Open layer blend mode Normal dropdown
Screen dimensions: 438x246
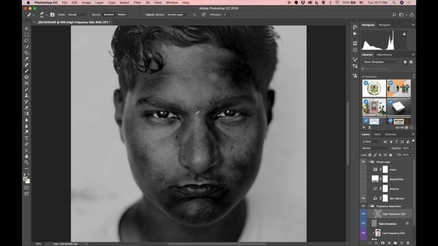375,148
